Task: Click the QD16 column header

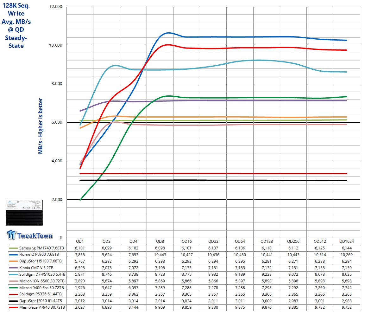Action: [187, 242]
